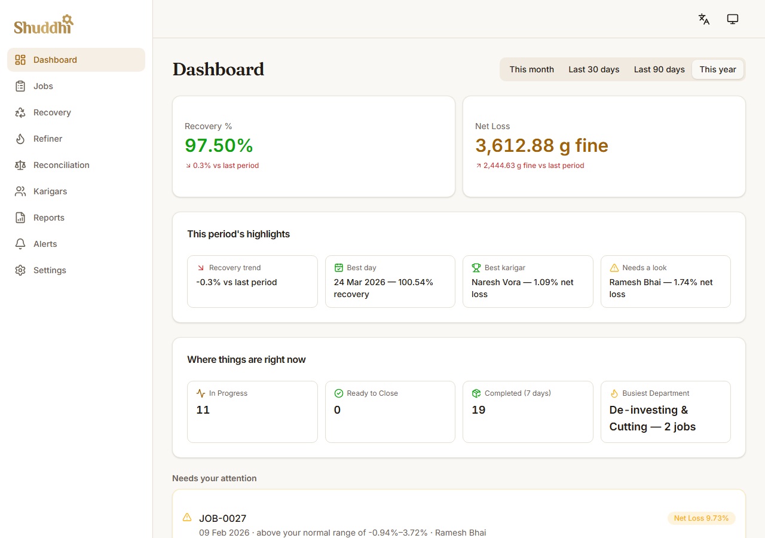
Task: Click the Dashboard grid icon in sidebar
Action: pos(20,60)
